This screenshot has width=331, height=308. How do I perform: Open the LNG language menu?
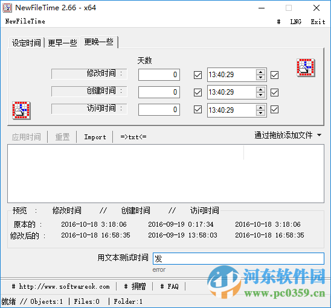295,22
